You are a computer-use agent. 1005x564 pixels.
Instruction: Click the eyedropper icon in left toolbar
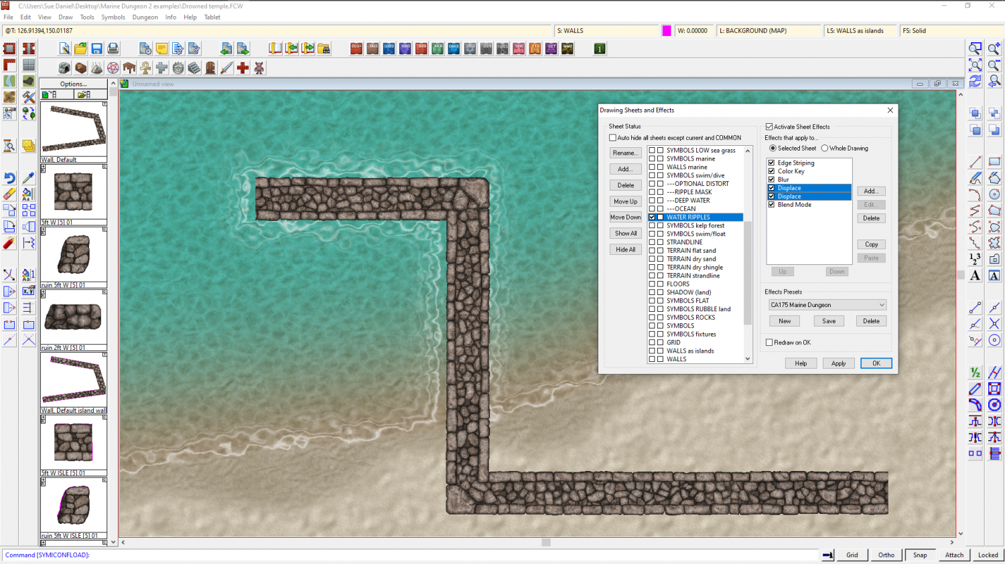tap(28, 178)
